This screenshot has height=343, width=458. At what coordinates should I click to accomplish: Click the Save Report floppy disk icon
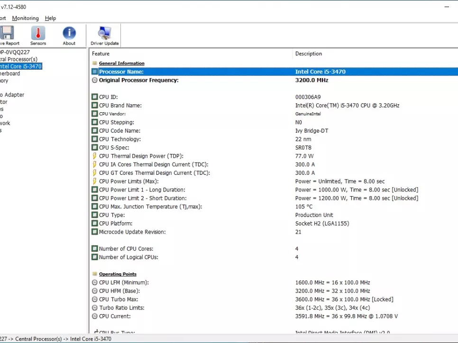coord(7,33)
